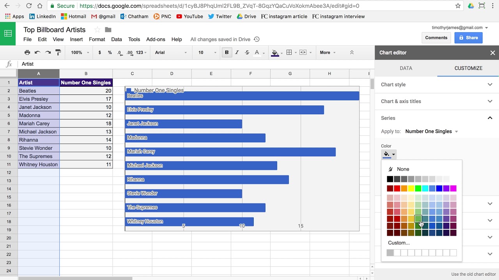Image resolution: width=499 pixels, height=280 pixels.
Task: Close the Chart editor panel
Action: click(492, 53)
